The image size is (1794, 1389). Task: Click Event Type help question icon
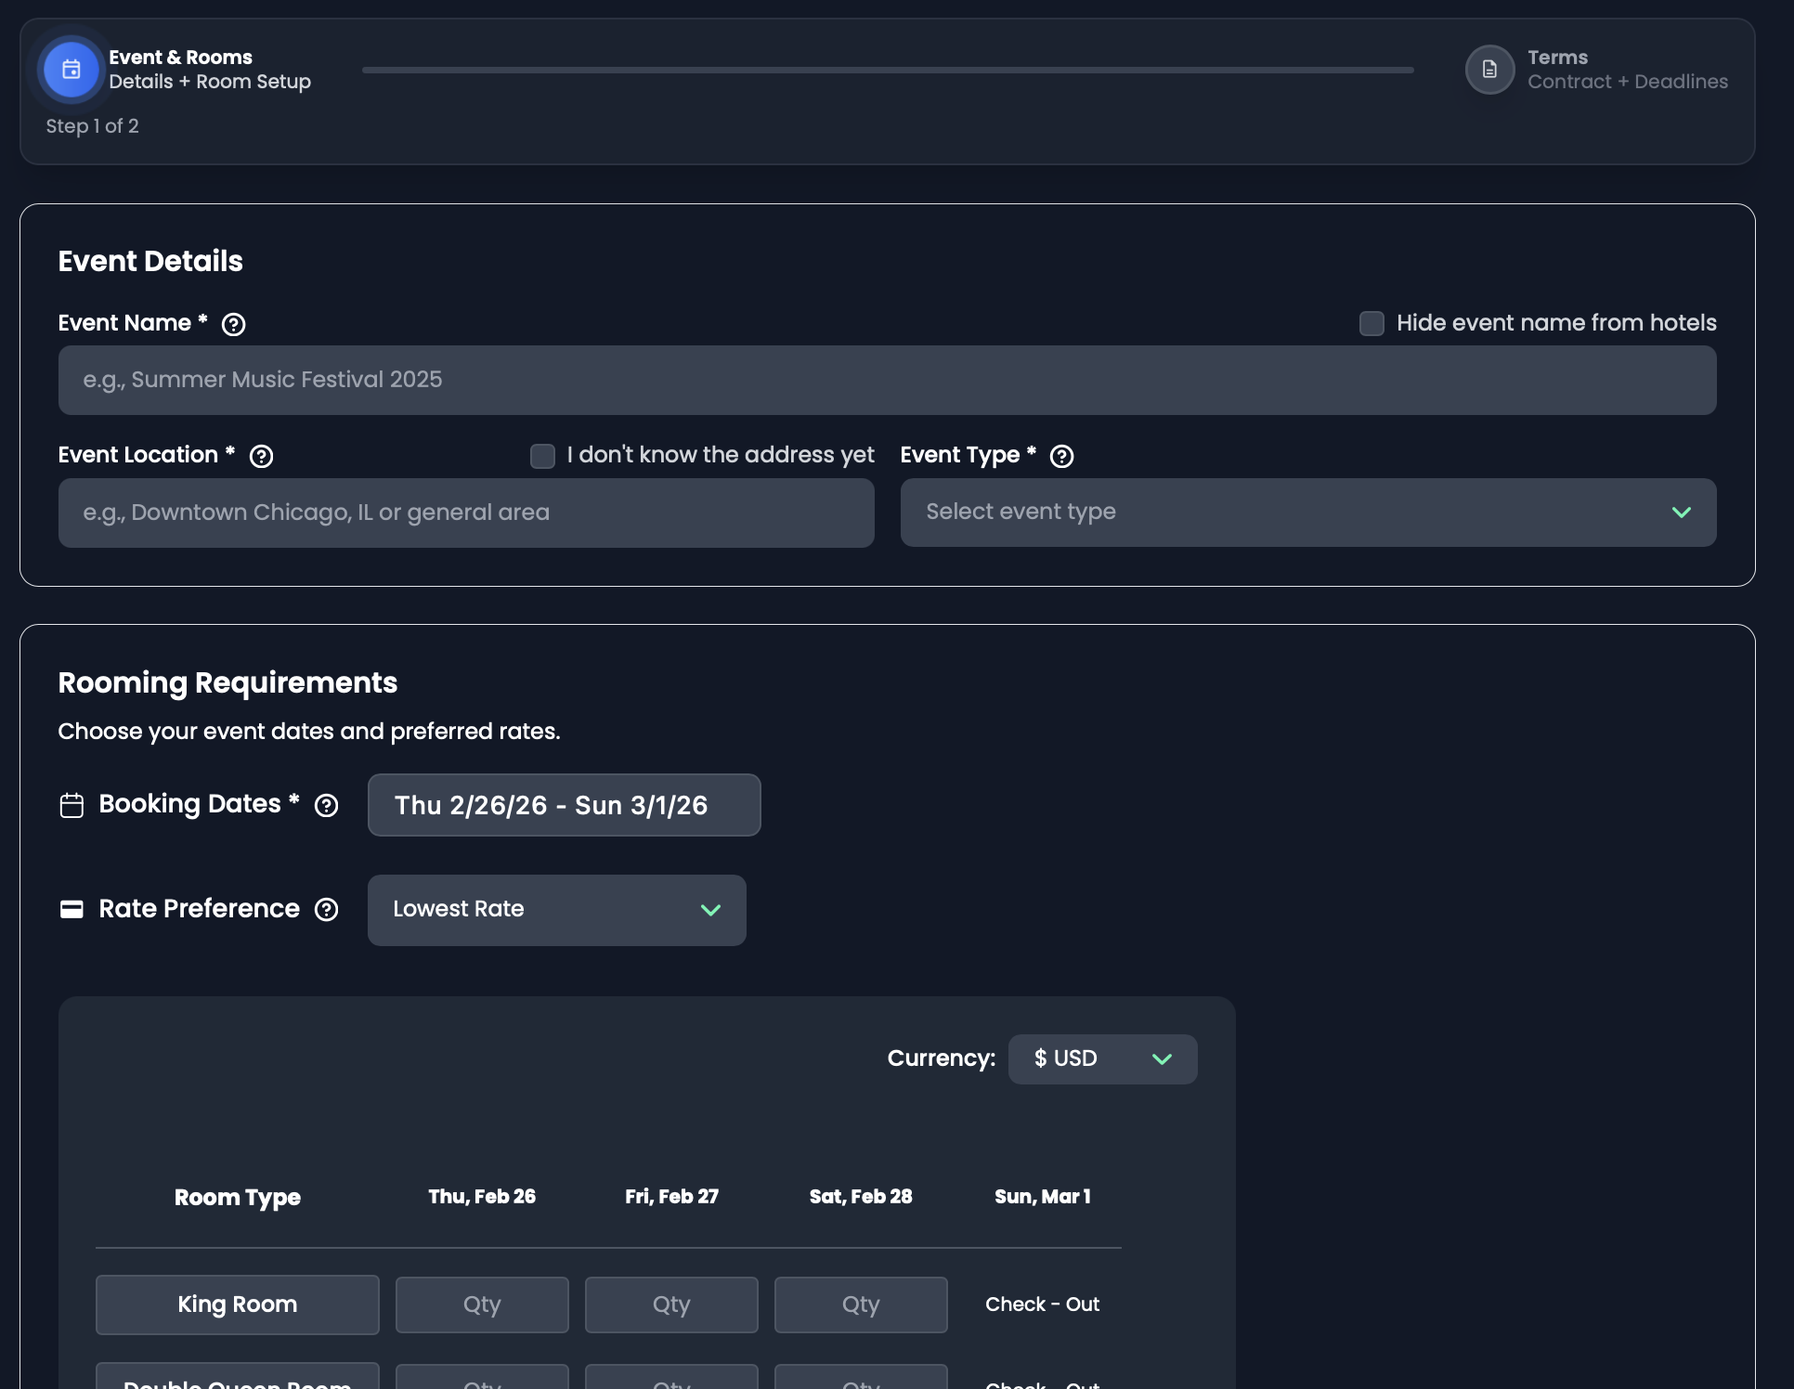[1060, 456]
